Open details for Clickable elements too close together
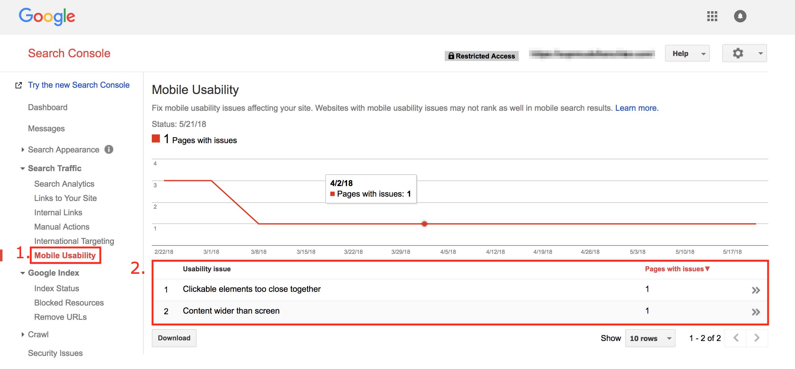Image resolution: width=795 pixels, height=369 pixels. pyautogui.click(x=756, y=290)
